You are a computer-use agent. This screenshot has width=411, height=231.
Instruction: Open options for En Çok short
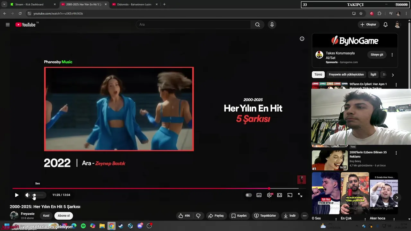point(365,219)
